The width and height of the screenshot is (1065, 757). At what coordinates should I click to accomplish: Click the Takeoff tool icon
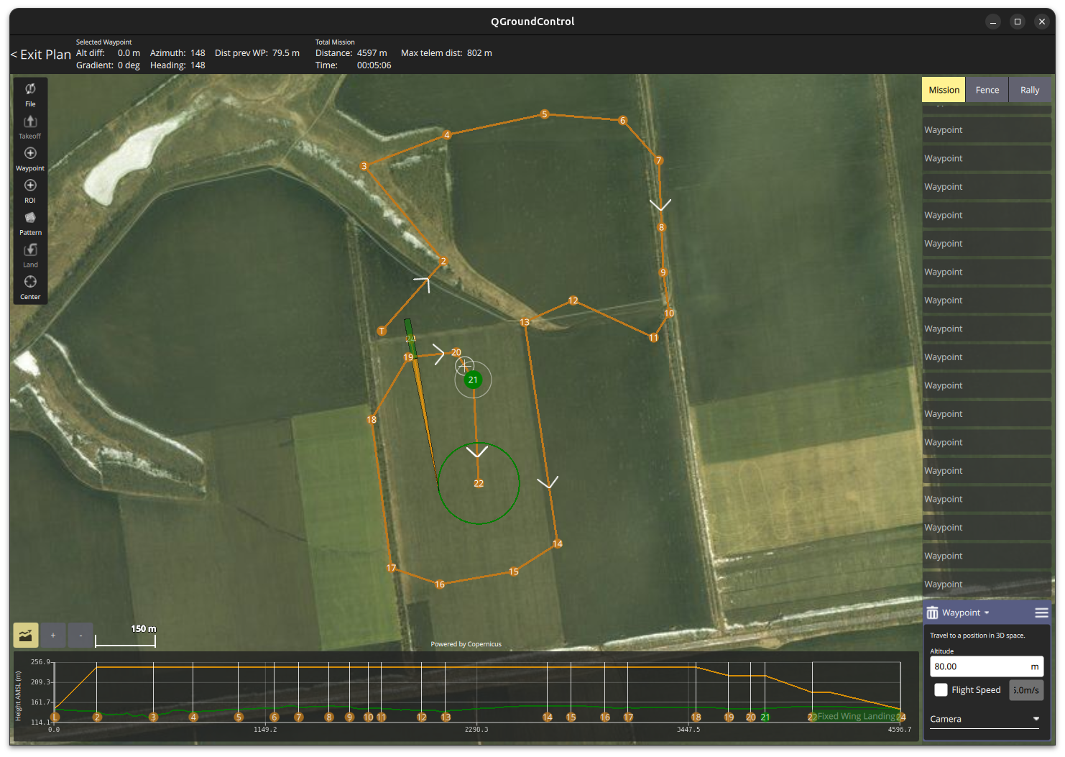(30, 127)
